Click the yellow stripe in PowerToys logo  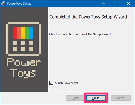[23, 33]
